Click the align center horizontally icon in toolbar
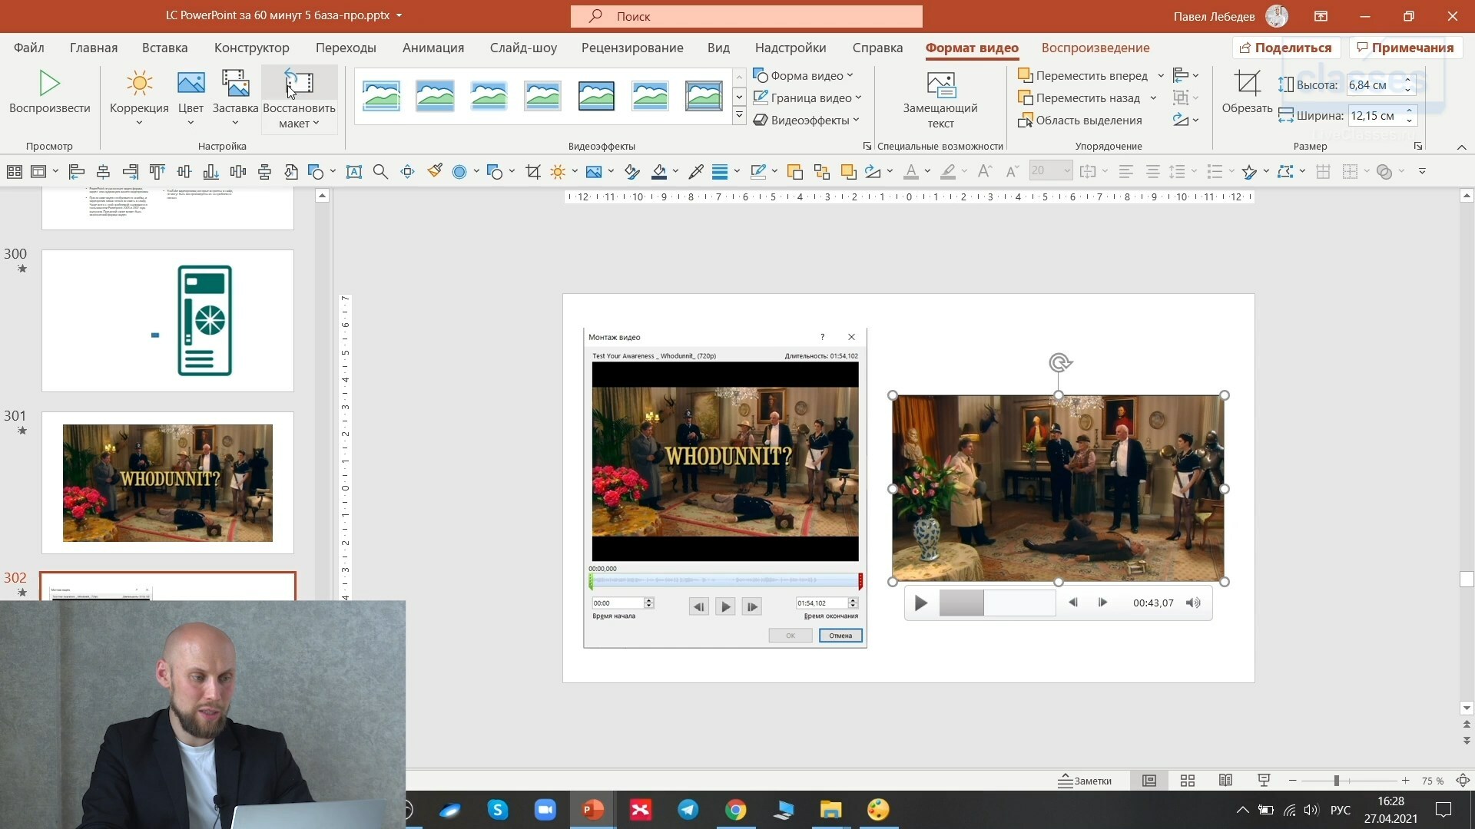1475x829 pixels. click(103, 172)
